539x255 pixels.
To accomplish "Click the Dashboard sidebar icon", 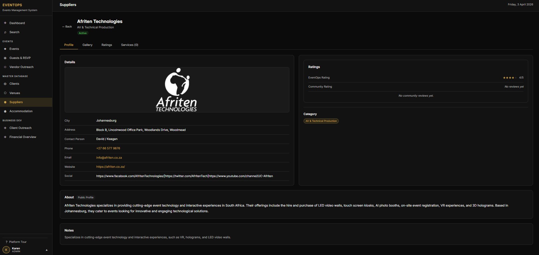I will coord(5,23).
